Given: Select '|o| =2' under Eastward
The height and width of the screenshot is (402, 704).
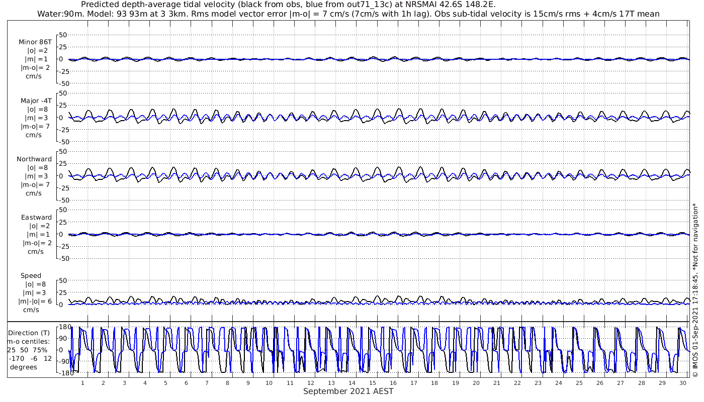Looking at the screenshot, I should click(x=39, y=226).
